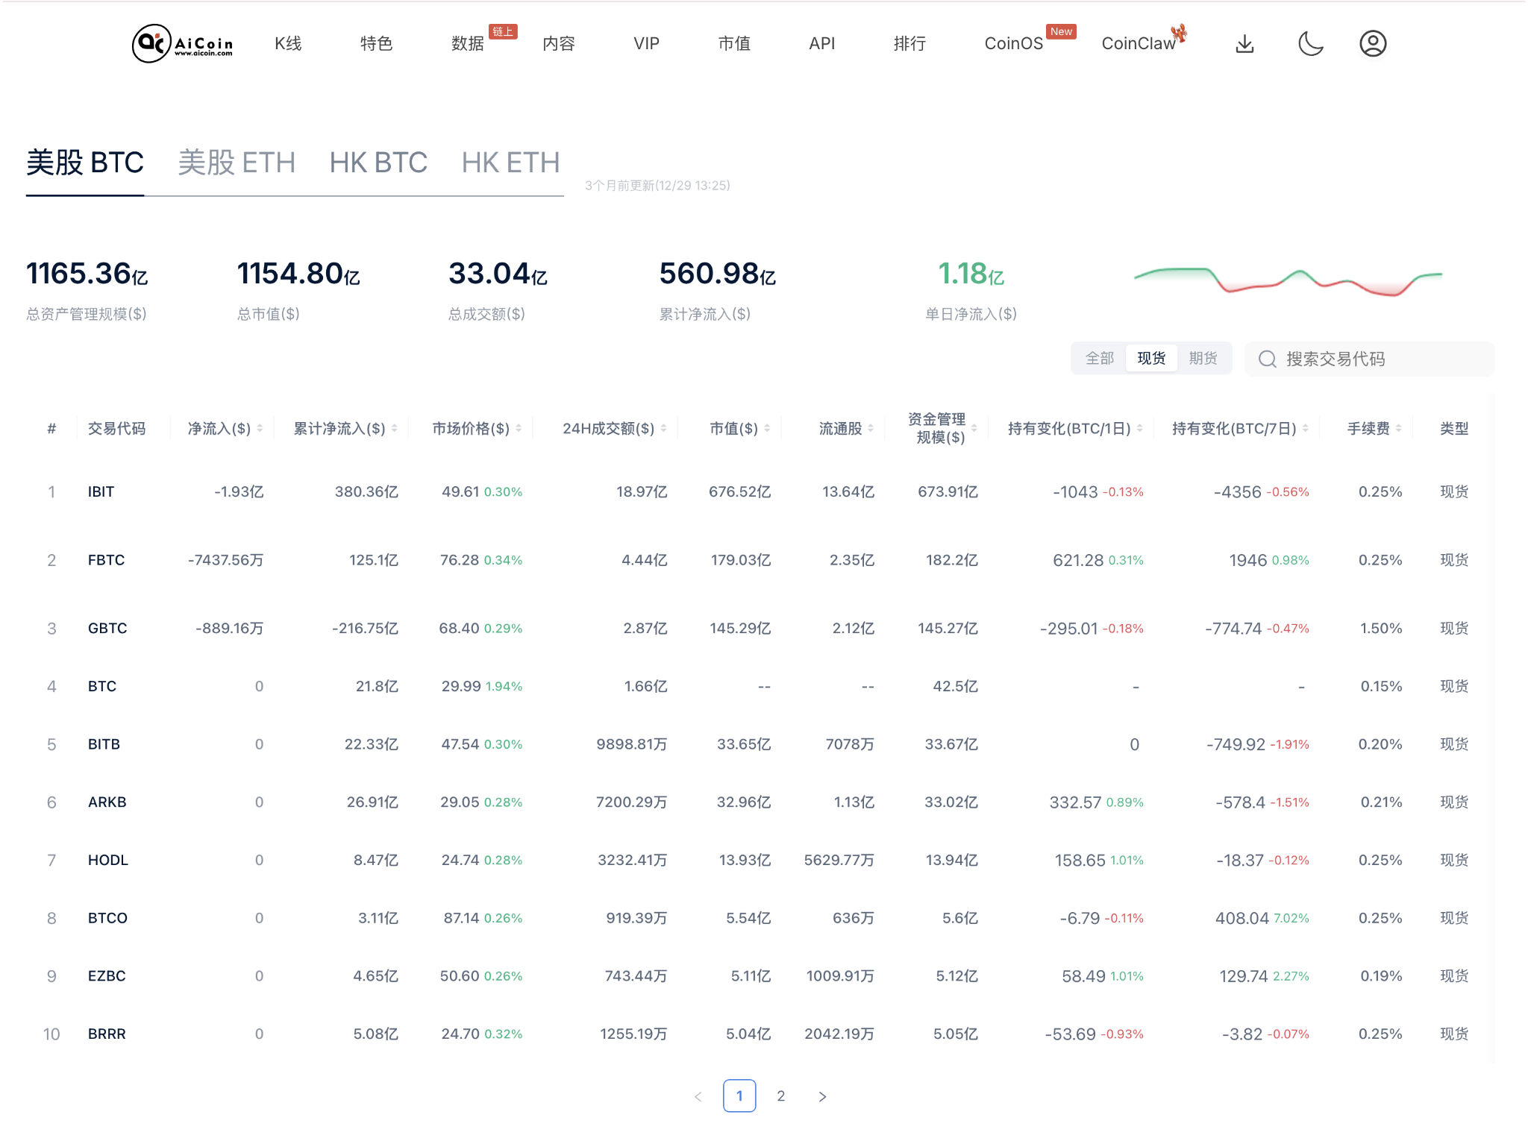Click the search magnifier icon

(x=1268, y=359)
